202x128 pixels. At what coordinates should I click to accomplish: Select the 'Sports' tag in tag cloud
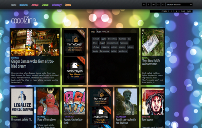pyautogui.click(x=95, y=51)
